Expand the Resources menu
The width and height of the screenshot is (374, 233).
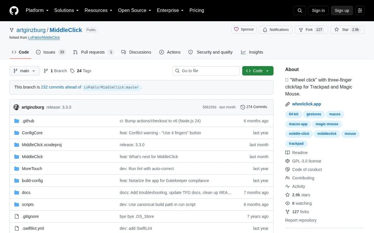(x=98, y=10)
